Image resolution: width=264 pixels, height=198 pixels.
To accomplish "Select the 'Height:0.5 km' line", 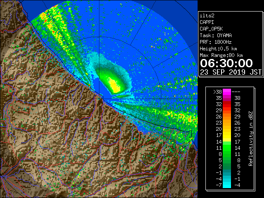I will click(x=218, y=49).
